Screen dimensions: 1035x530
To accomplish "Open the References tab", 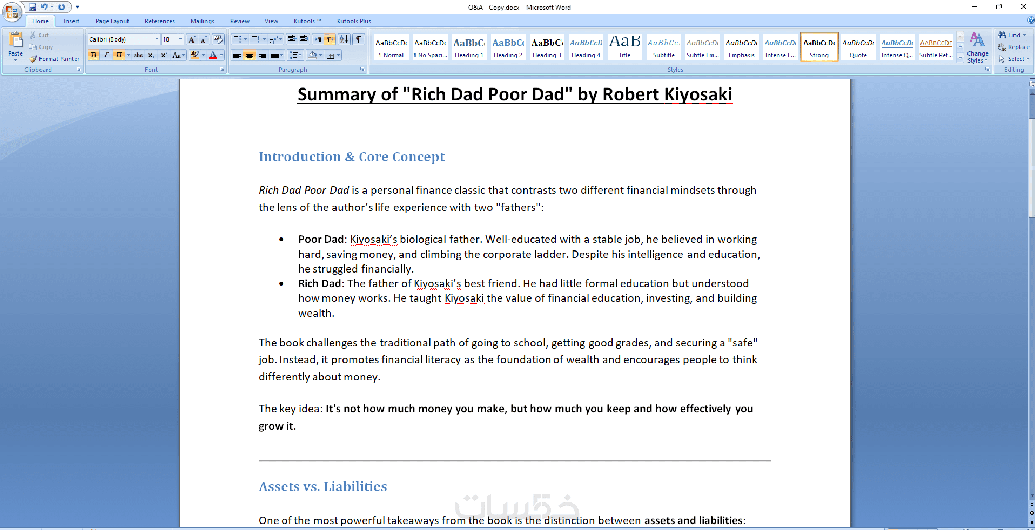I will pyautogui.click(x=160, y=21).
